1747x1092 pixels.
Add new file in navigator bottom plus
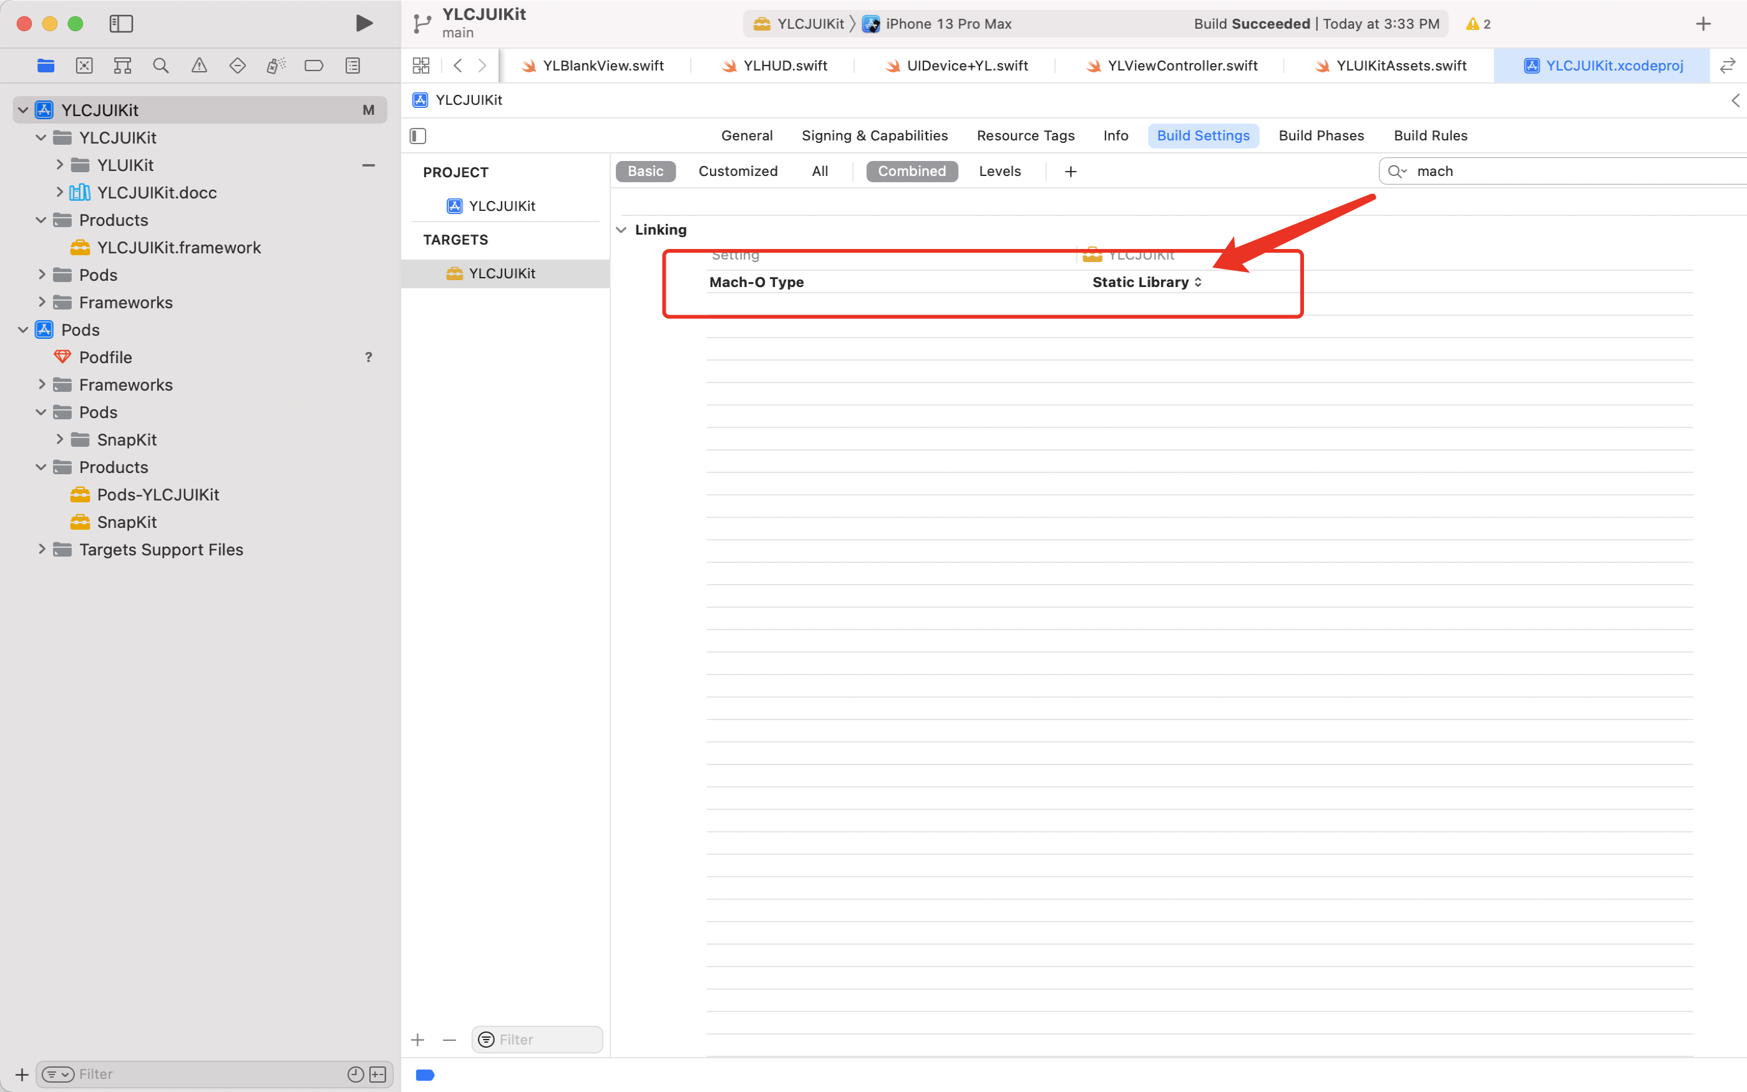tap(22, 1075)
